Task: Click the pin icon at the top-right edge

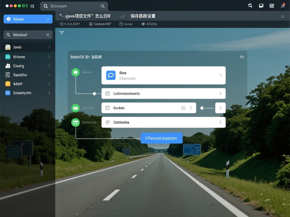Action: coord(283,5)
